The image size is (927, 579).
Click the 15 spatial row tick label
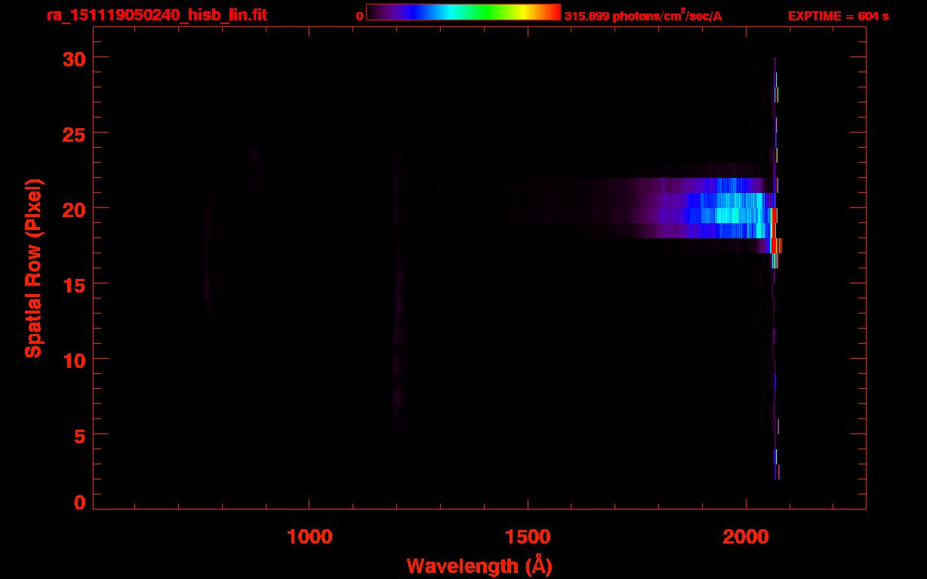(74, 283)
